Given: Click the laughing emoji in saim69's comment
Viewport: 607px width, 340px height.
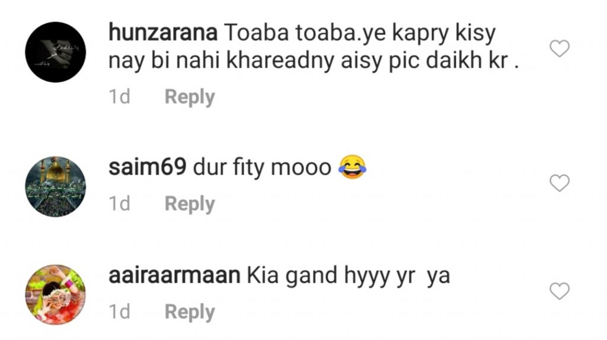Looking at the screenshot, I should (352, 169).
